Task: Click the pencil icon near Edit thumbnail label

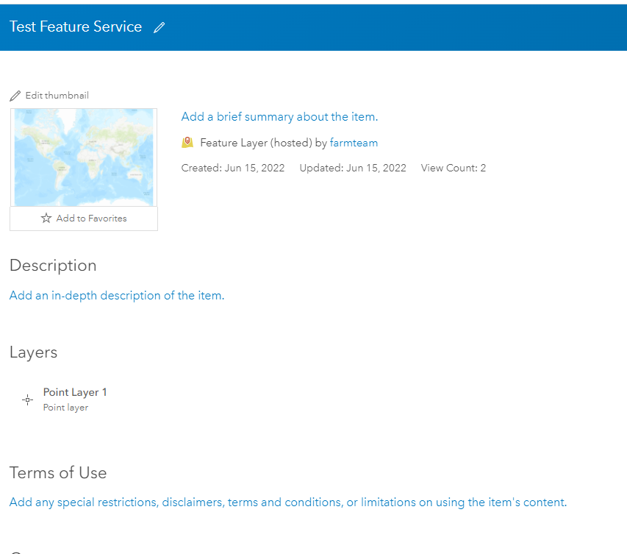Action: point(15,95)
